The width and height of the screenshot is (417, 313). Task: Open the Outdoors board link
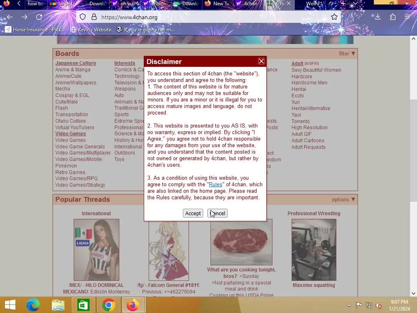tap(125, 153)
